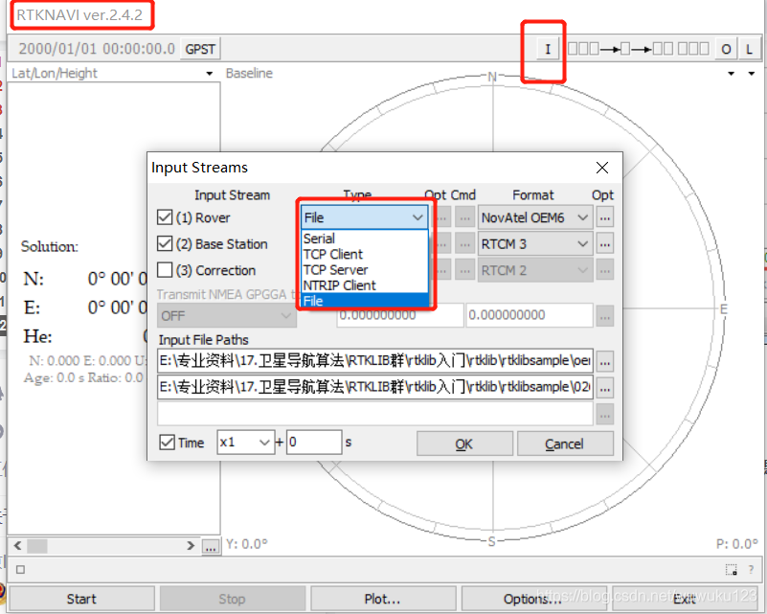The height and width of the screenshot is (614, 767).
Task: Click the GPST time system button
Action: 199,48
